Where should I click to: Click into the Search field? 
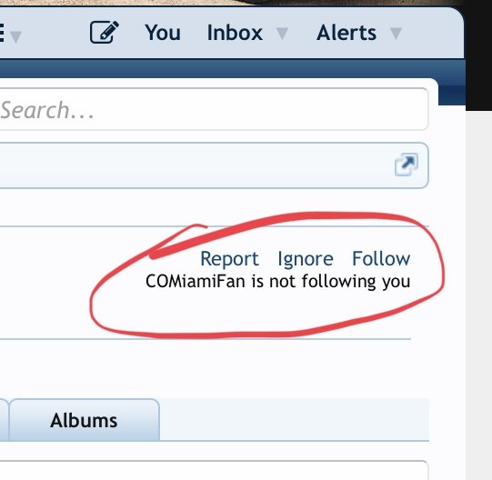214,109
